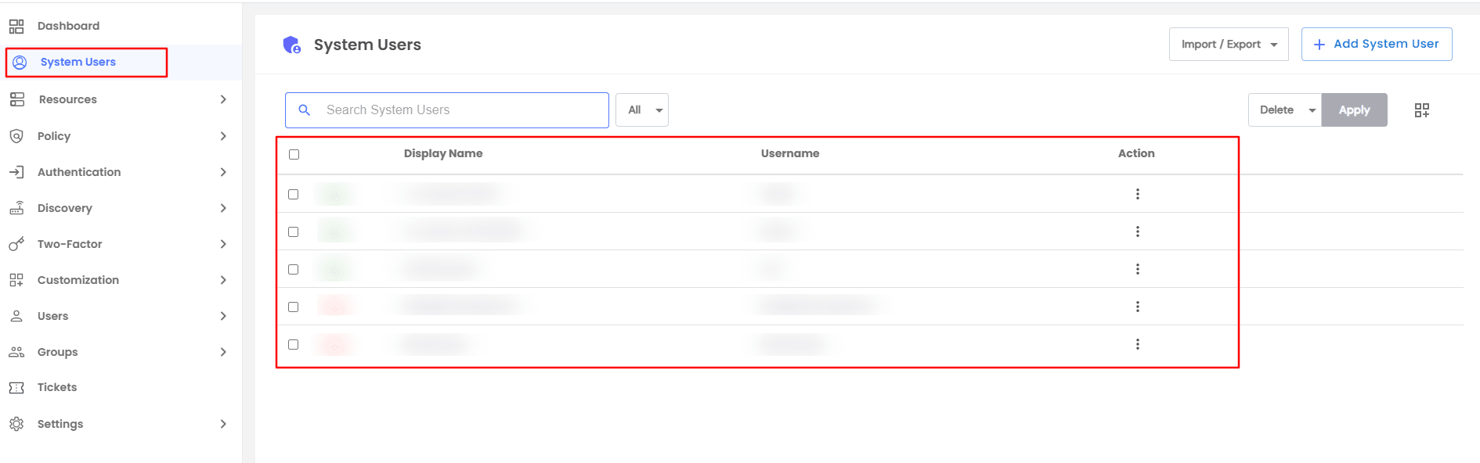The image size is (1480, 463).
Task: Click the Tickets icon in the sidebar
Action: point(16,386)
